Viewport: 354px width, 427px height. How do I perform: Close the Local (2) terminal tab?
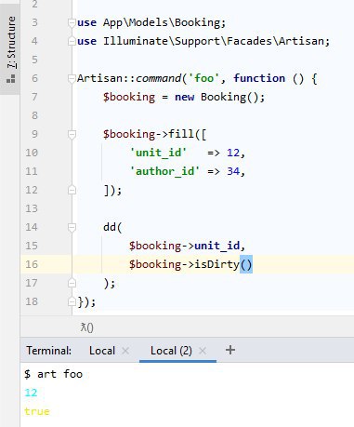pyautogui.click(x=203, y=351)
